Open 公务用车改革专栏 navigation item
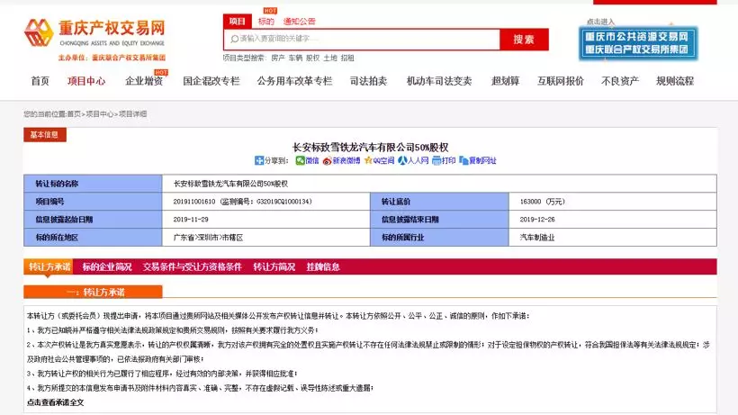The image size is (738, 415). (294, 81)
